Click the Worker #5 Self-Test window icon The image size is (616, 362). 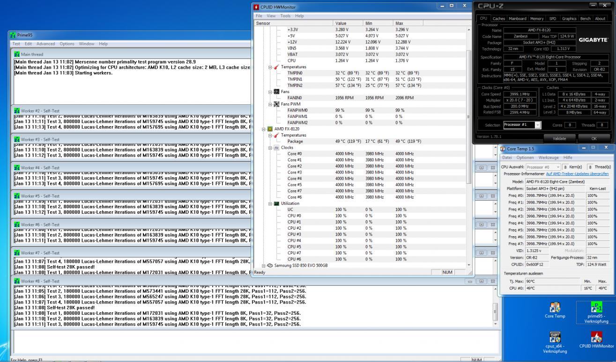pyautogui.click(x=17, y=196)
